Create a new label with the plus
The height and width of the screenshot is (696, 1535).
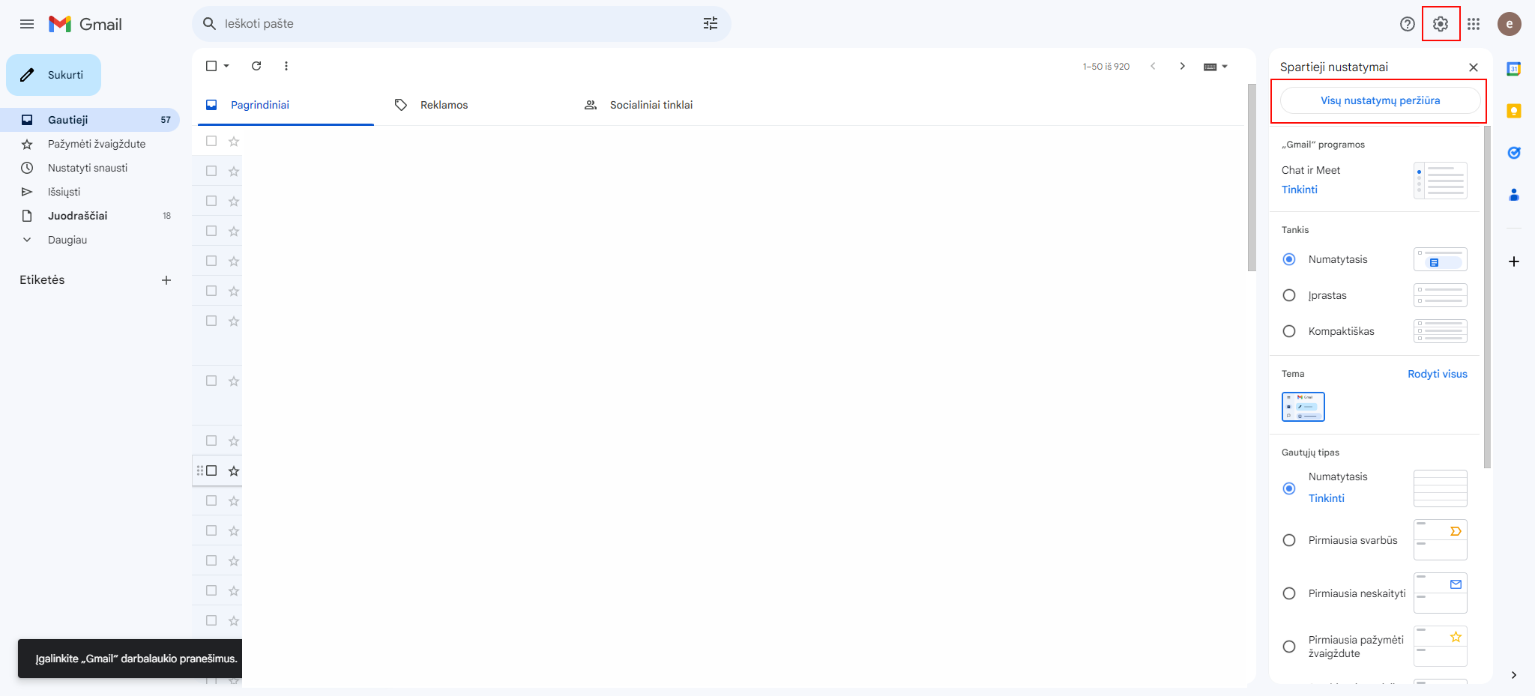[x=166, y=280]
